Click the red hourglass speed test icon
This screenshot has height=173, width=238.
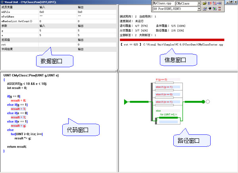coord(219,9)
